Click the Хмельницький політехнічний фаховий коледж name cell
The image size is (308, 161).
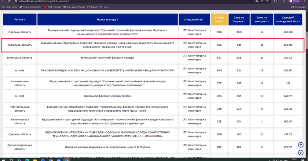pos(107,83)
